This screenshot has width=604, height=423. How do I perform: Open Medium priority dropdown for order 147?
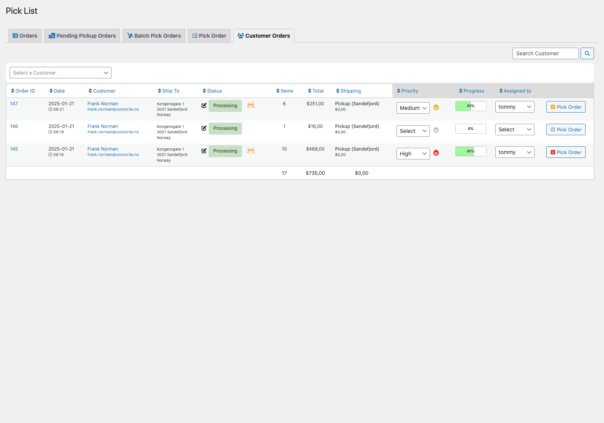[413, 108]
